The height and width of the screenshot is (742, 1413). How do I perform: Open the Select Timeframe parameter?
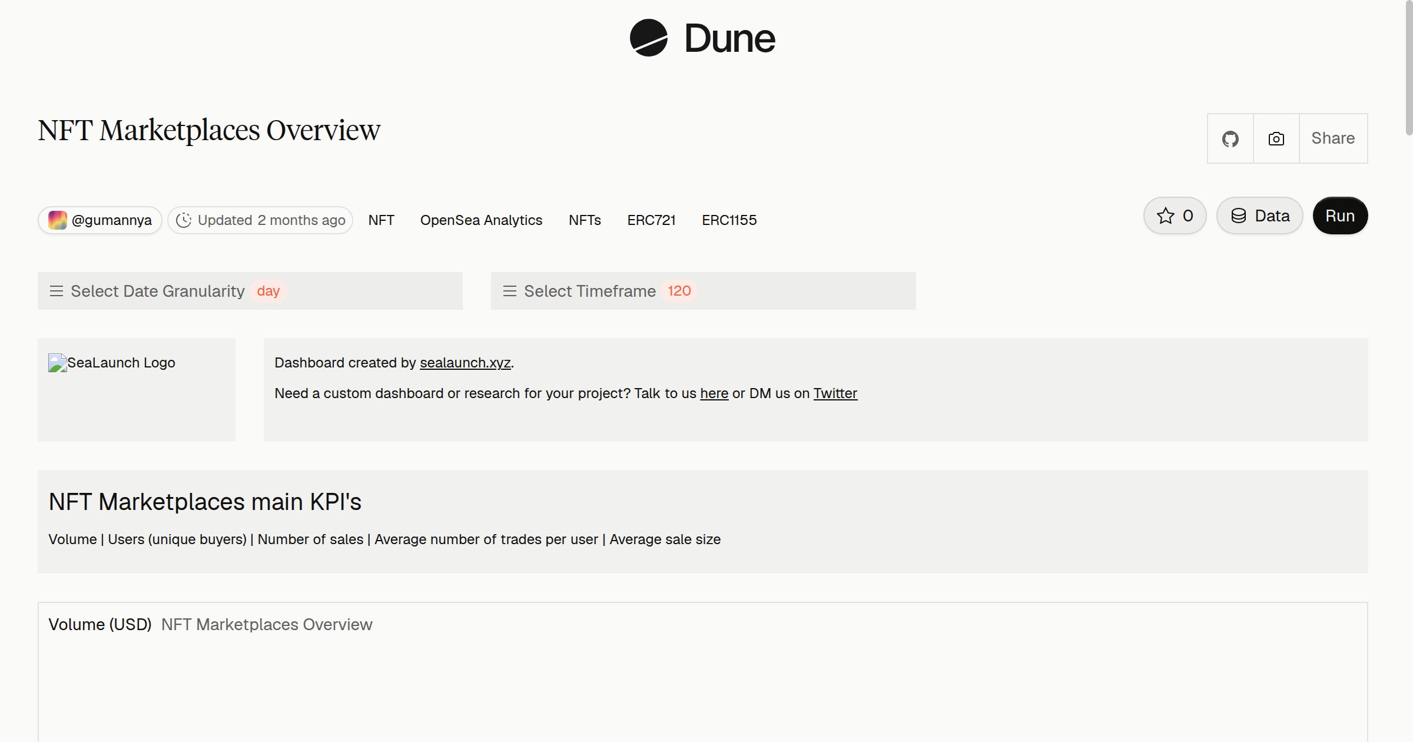tap(704, 291)
